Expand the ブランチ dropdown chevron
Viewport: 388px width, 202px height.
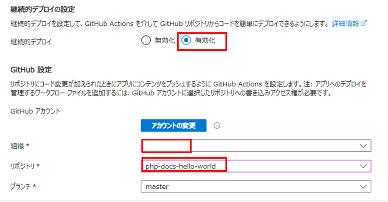pyautogui.click(x=363, y=187)
